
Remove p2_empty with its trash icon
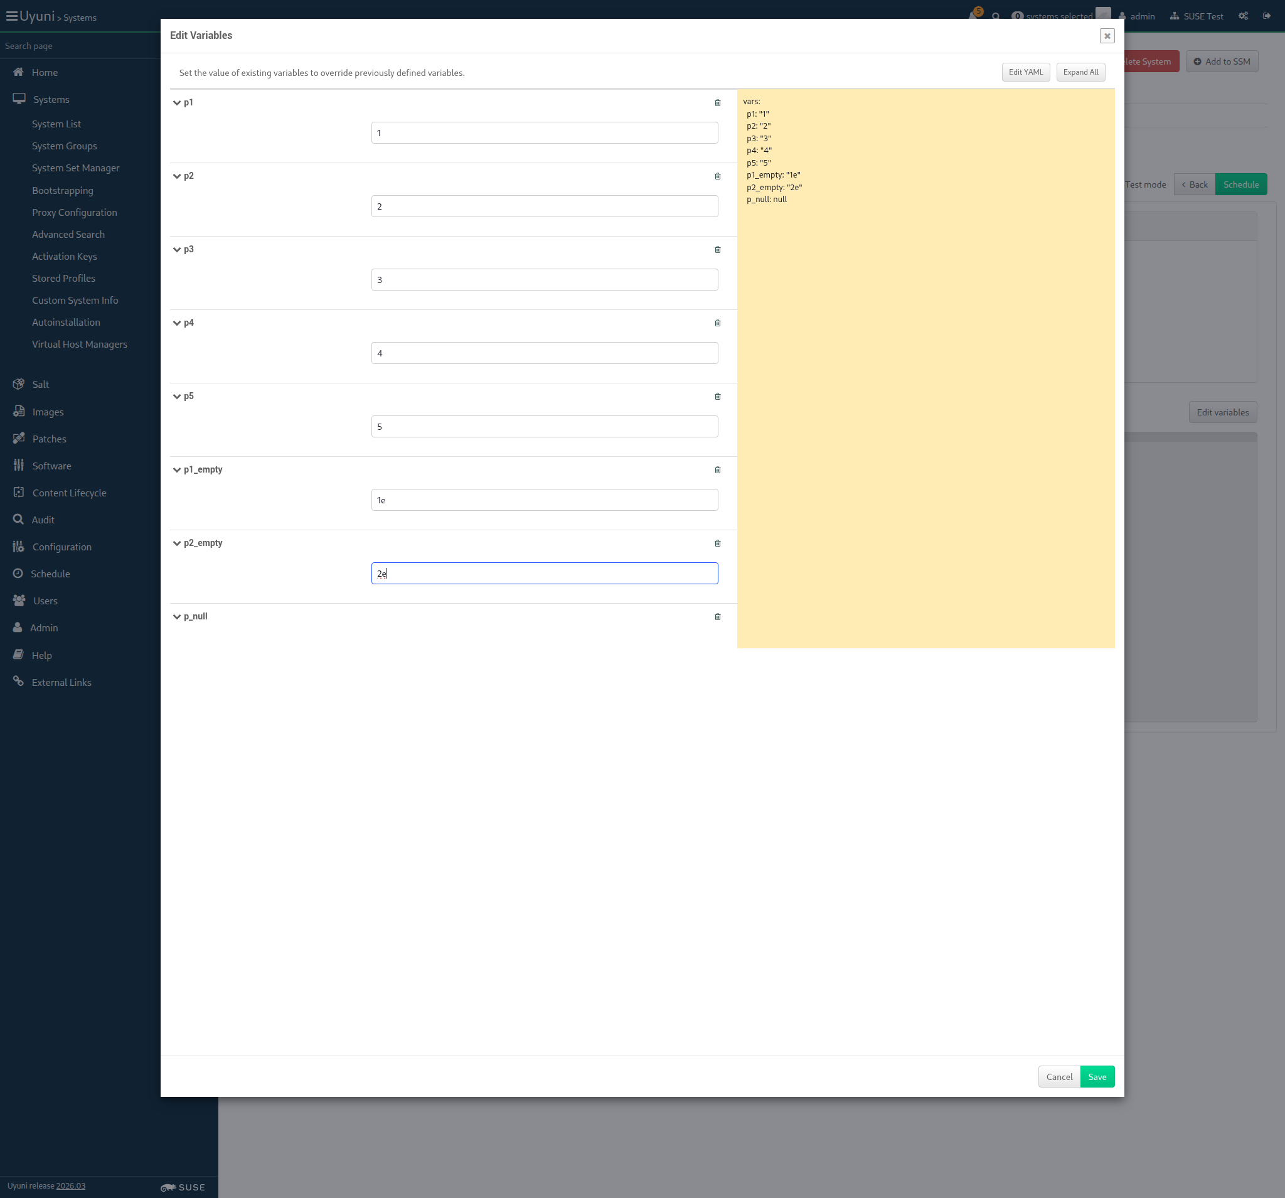click(718, 543)
